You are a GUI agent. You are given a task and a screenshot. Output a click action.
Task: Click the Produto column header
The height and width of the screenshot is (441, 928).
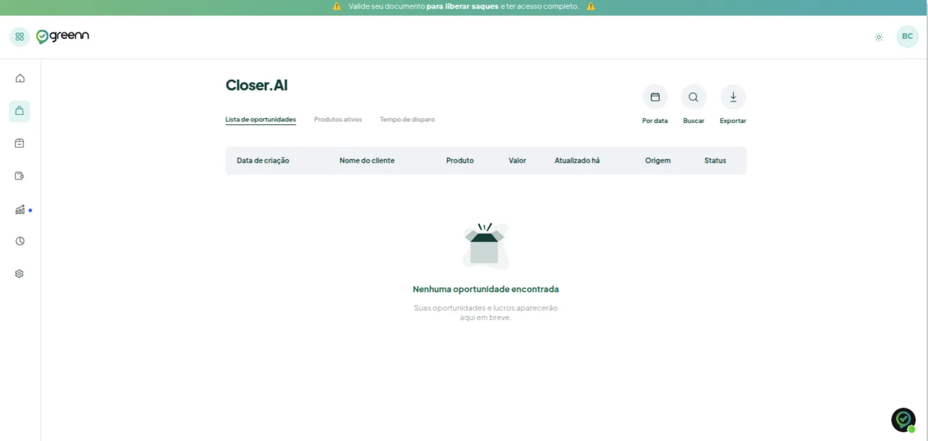[x=460, y=161]
